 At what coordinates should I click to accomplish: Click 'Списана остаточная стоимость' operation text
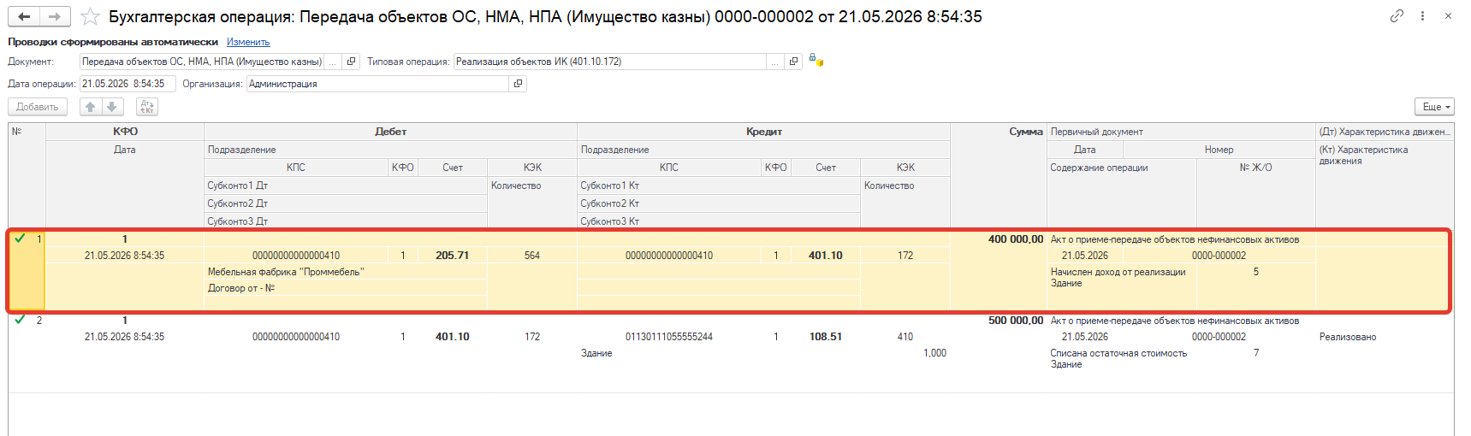[x=1118, y=353]
